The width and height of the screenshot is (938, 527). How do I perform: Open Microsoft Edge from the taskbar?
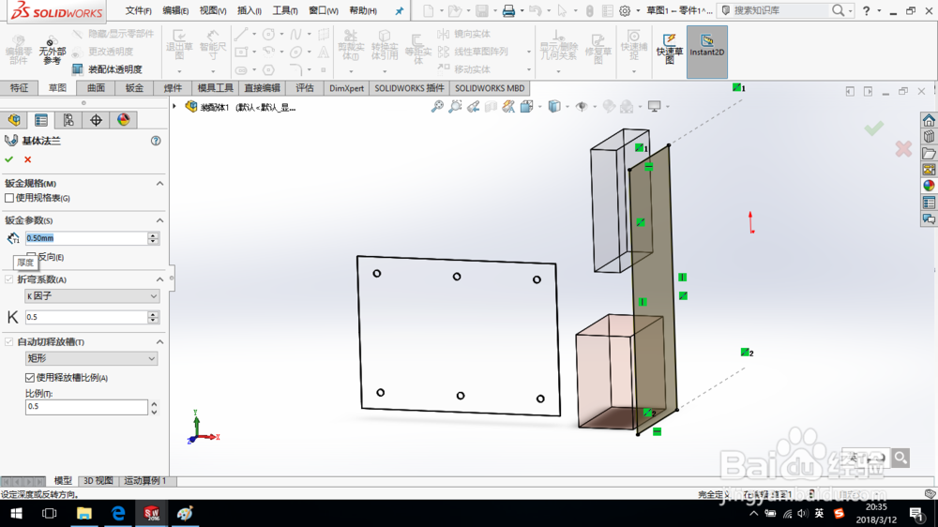click(118, 513)
